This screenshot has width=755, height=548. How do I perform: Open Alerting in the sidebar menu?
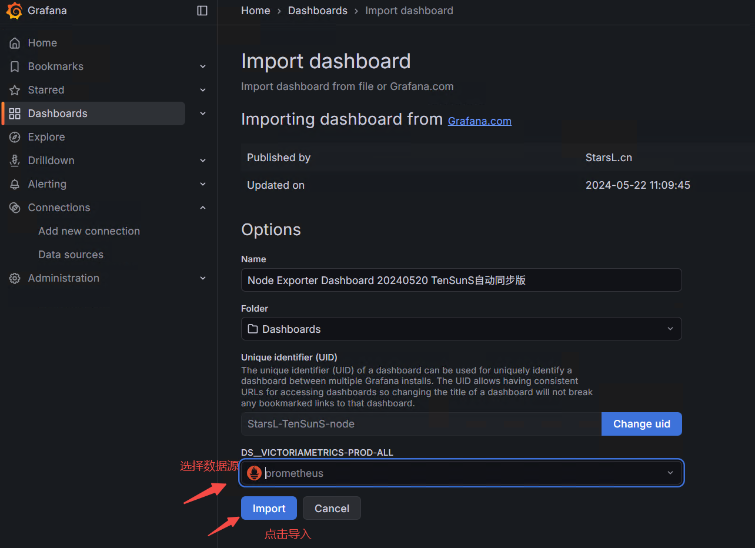(47, 184)
